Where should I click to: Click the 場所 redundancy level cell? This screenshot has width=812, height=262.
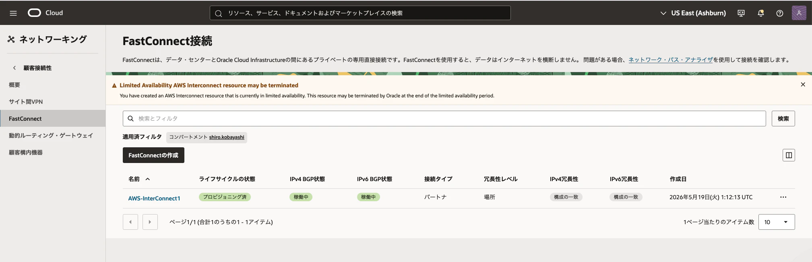point(490,197)
